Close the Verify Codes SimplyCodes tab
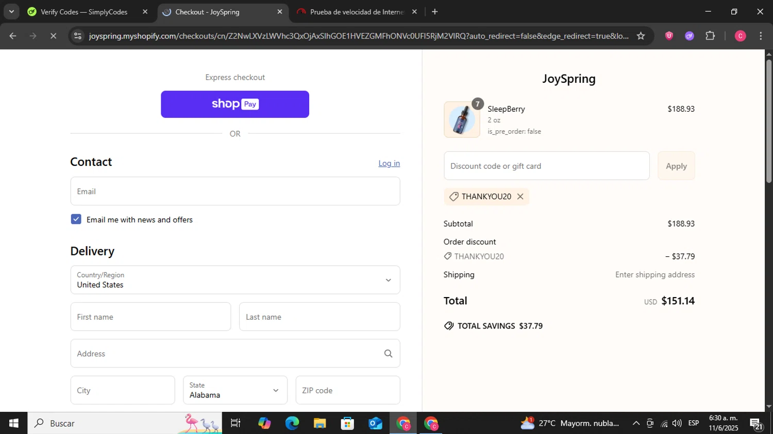 pyautogui.click(x=145, y=12)
